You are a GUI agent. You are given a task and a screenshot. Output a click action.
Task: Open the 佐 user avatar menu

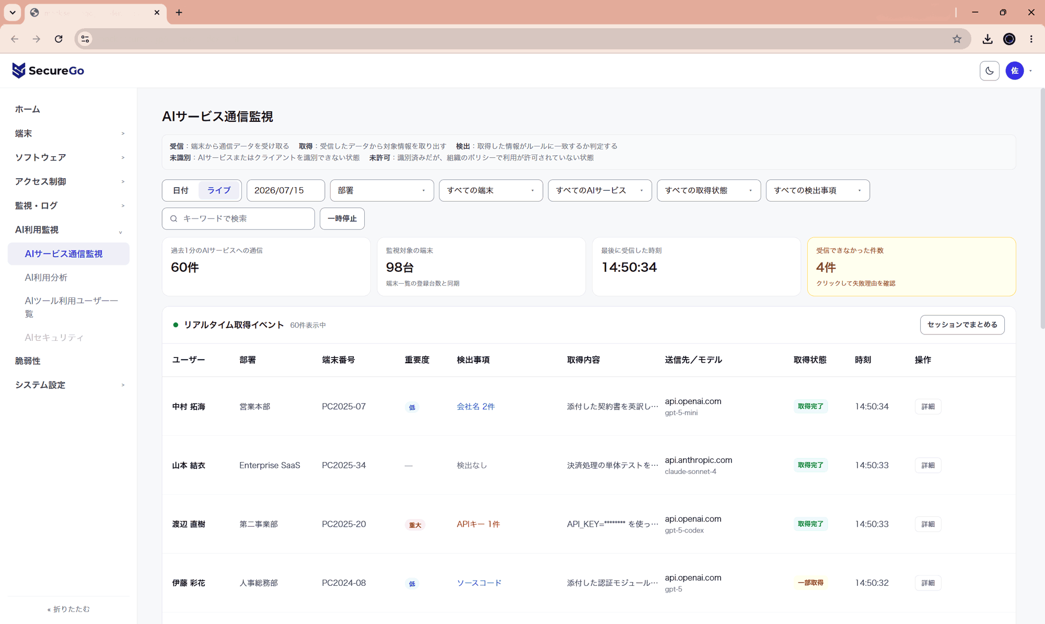1015,71
